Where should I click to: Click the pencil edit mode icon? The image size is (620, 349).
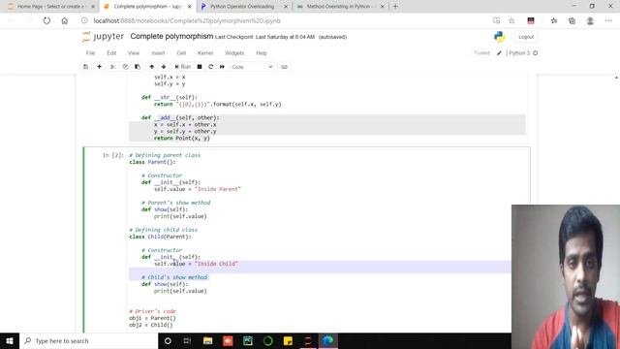click(499, 53)
